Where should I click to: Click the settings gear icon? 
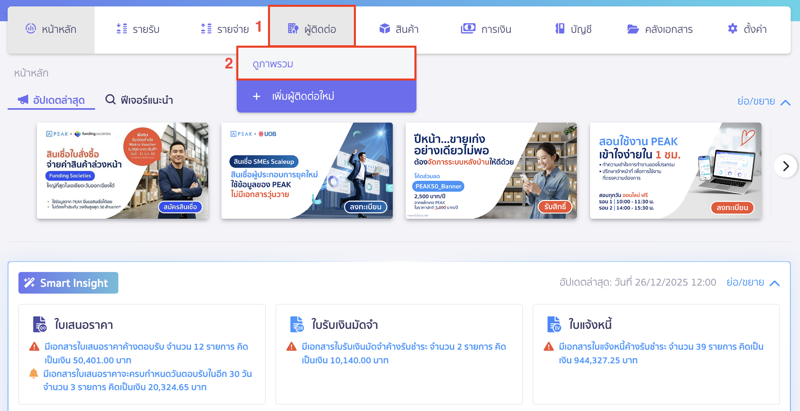733,29
